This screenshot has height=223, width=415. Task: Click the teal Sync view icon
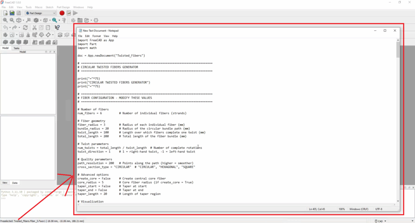pos(55,20)
